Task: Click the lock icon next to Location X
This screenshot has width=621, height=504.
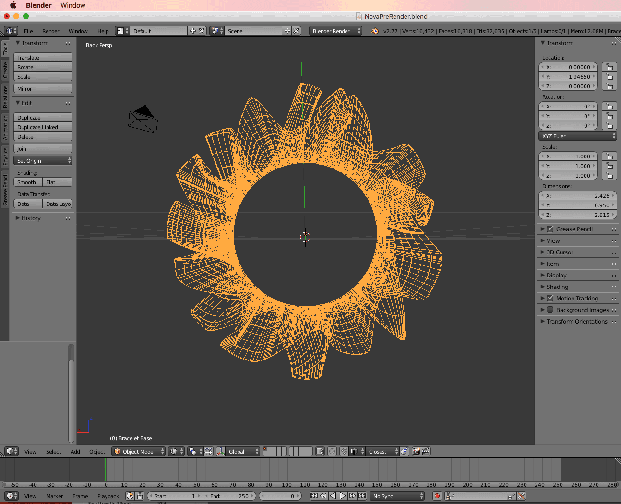Action: [609, 67]
